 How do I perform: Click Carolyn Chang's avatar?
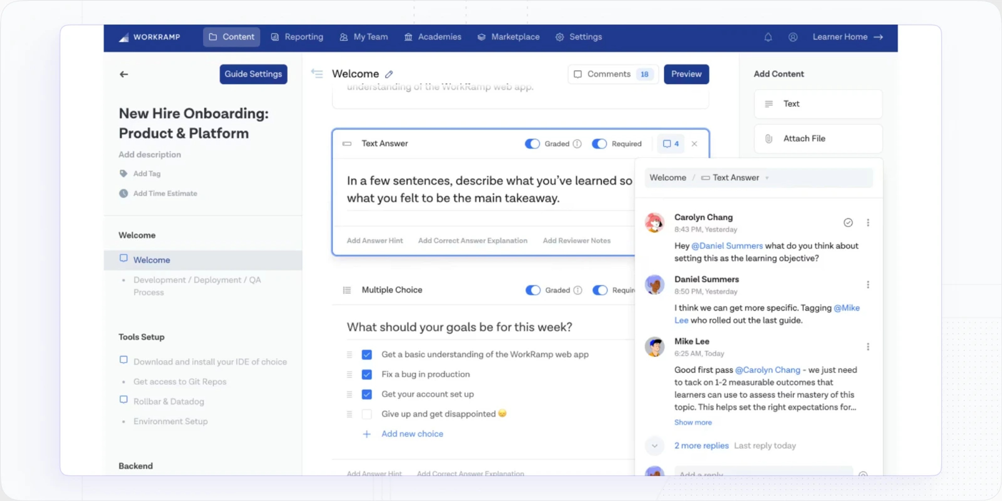pos(655,223)
